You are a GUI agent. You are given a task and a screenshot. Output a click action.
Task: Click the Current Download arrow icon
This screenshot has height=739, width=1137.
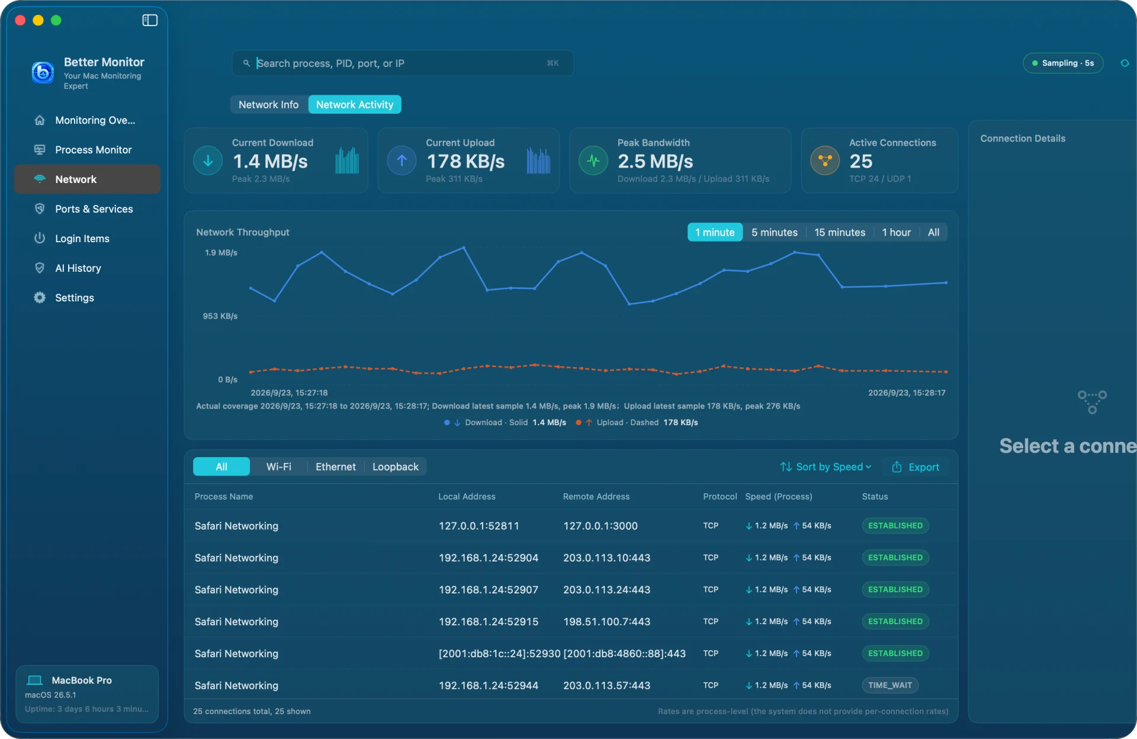coord(208,160)
